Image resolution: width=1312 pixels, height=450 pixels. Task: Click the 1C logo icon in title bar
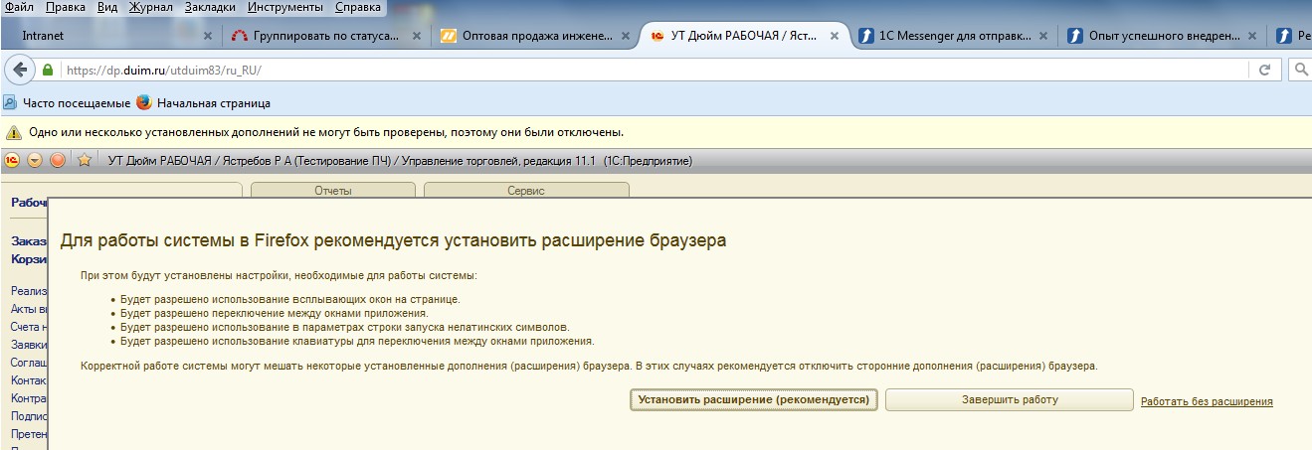[x=12, y=160]
